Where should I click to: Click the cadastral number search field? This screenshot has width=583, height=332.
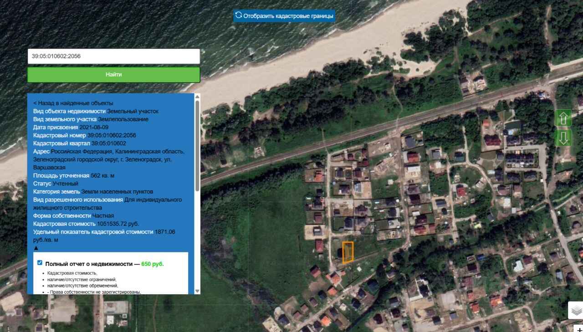(x=114, y=56)
